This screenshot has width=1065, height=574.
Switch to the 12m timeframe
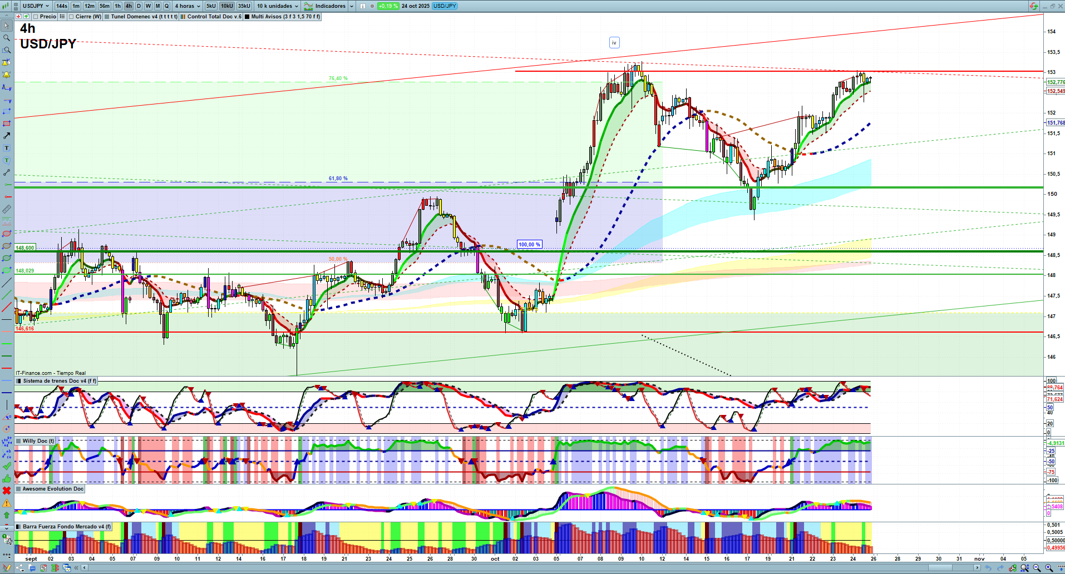(x=90, y=6)
